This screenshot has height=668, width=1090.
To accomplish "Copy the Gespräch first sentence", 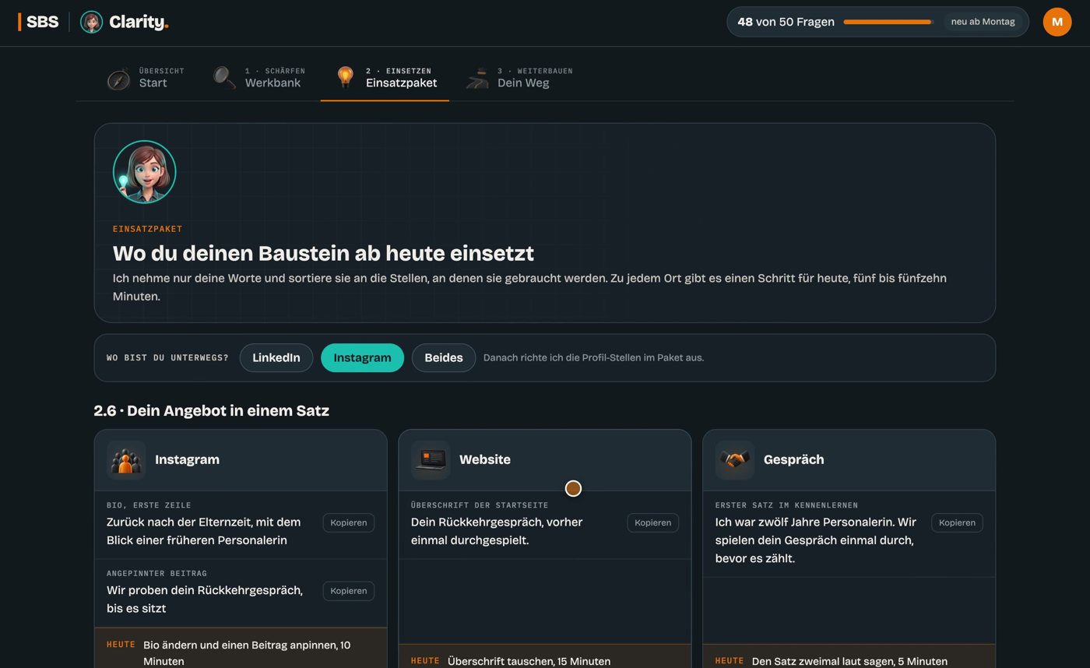I will click(957, 523).
